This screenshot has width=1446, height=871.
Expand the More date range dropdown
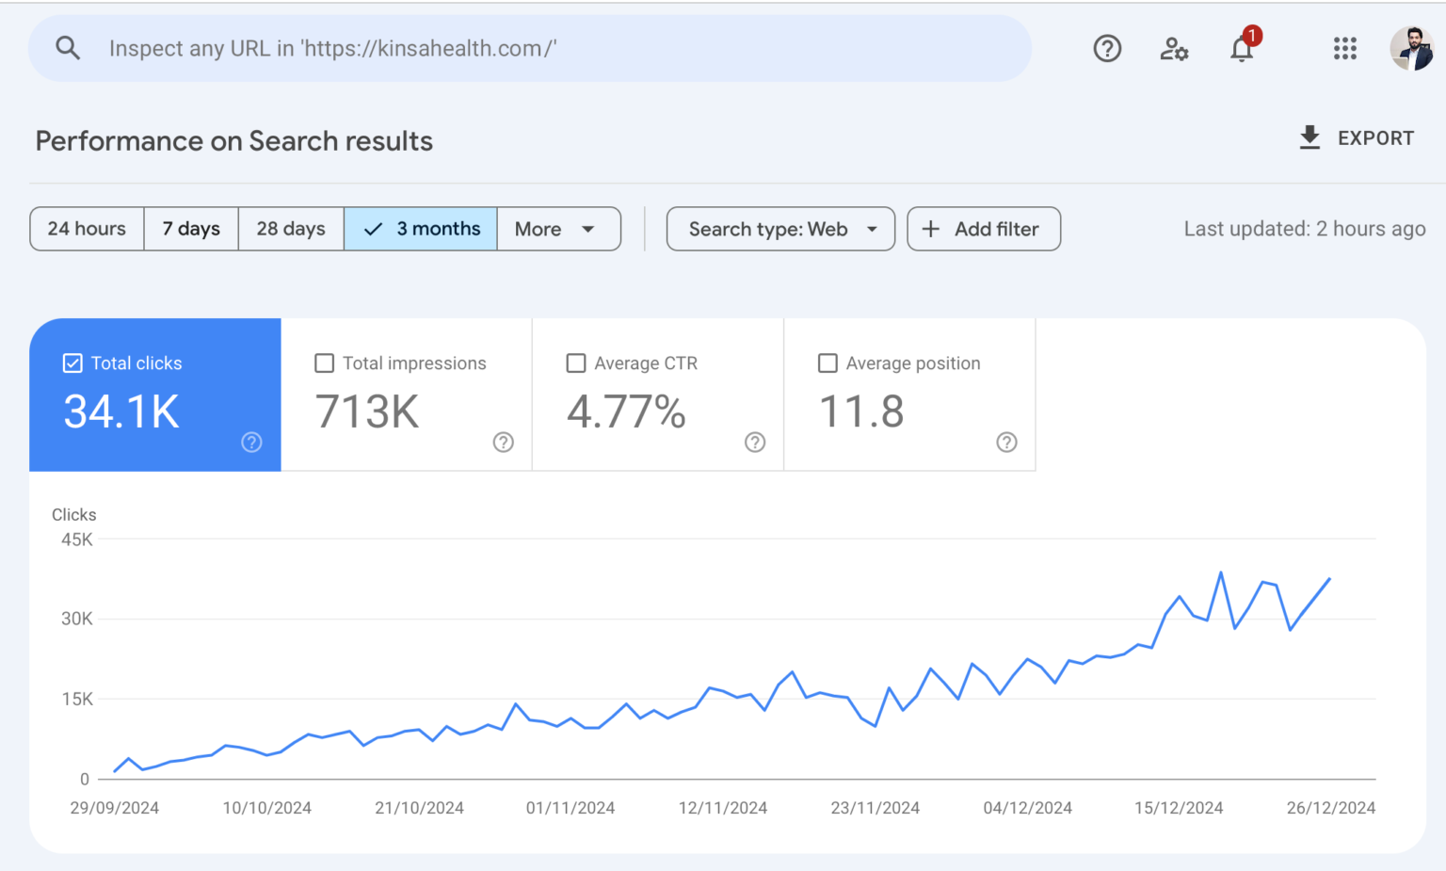coord(558,229)
